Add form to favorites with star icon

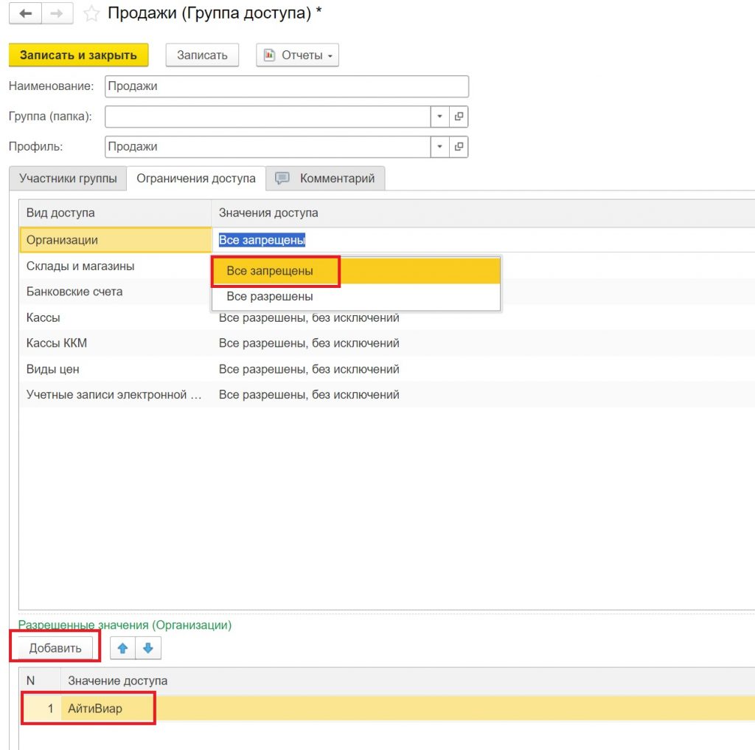(91, 13)
